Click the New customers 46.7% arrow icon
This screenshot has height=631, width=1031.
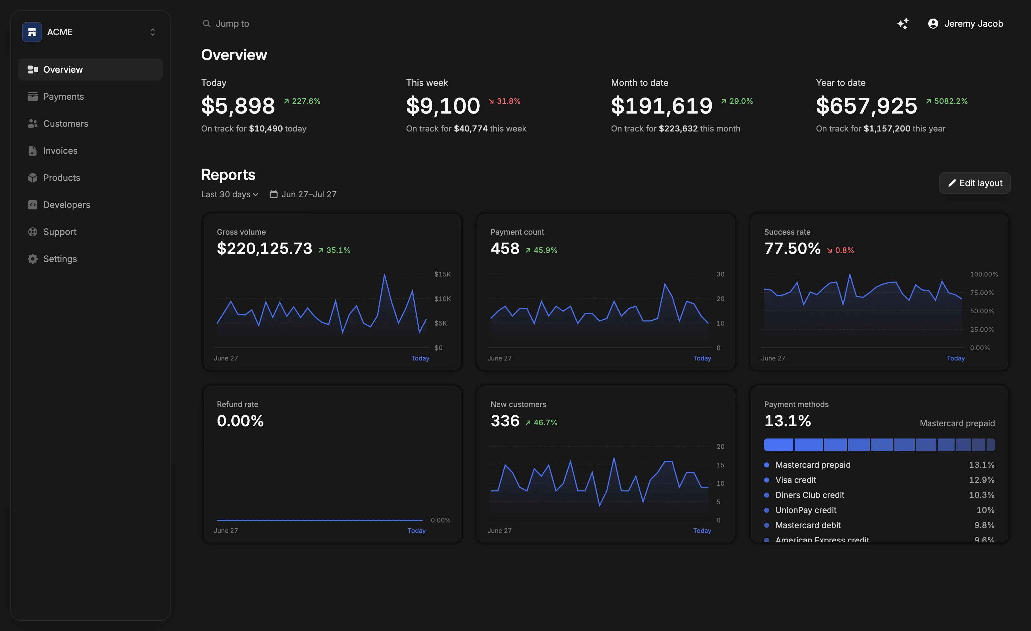(528, 423)
